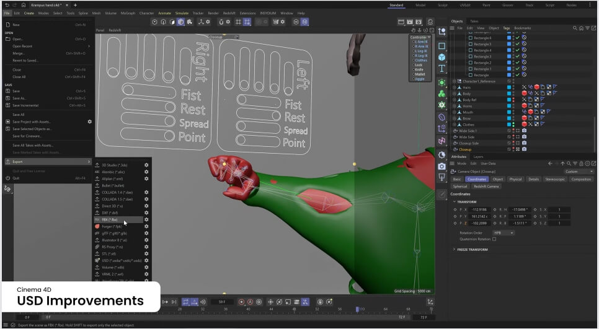Select the Edges mode icon

pos(164,22)
